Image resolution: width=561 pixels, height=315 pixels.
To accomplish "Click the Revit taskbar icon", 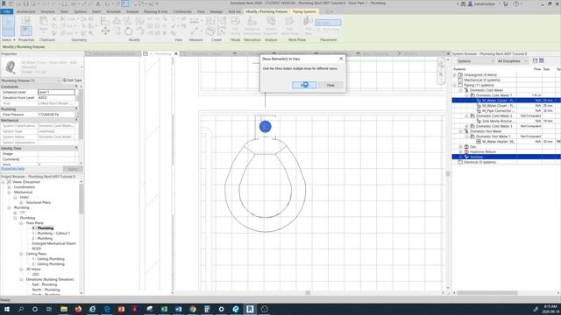I will (250, 309).
